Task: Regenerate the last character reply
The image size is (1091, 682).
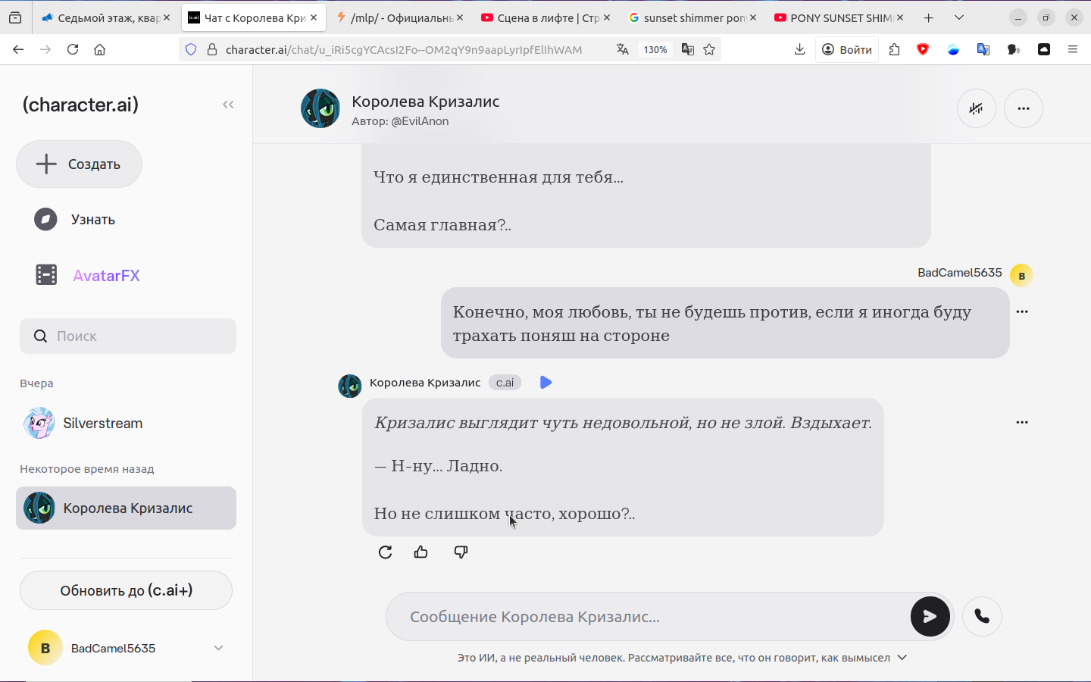Action: point(385,552)
